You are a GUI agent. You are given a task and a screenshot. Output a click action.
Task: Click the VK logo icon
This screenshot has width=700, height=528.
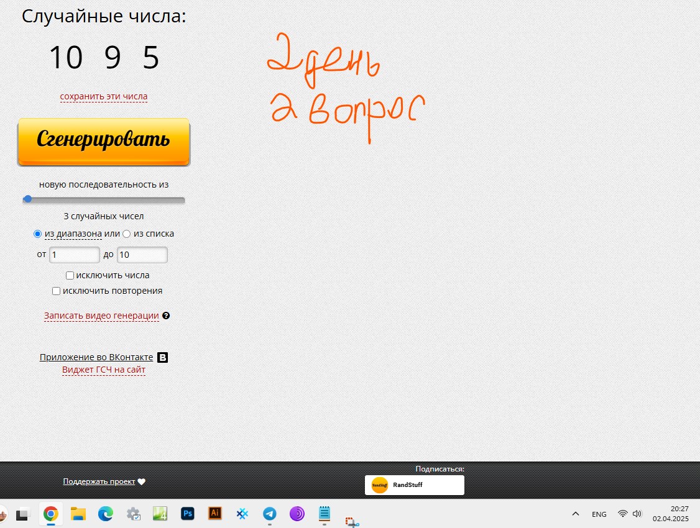click(163, 357)
